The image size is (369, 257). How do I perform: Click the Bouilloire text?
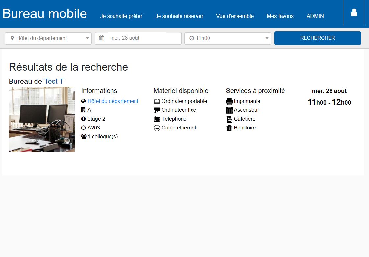[x=245, y=128]
